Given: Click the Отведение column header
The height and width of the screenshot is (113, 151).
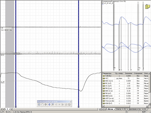Looking at the screenshot, I should pos(138,73).
